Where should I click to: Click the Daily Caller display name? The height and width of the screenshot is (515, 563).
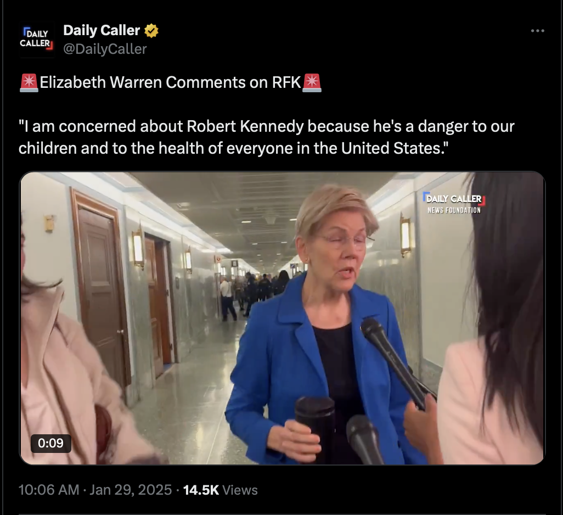pos(102,31)
